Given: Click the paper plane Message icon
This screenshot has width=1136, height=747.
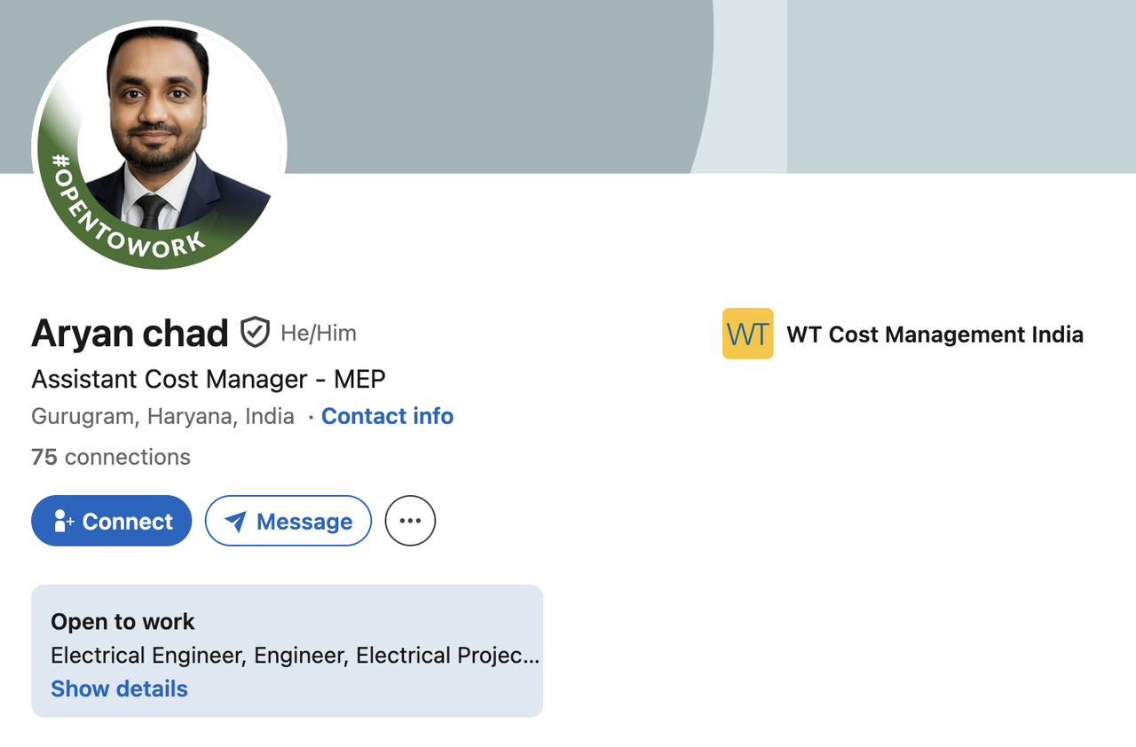Looking at the screenshot, I should [235, 521].
